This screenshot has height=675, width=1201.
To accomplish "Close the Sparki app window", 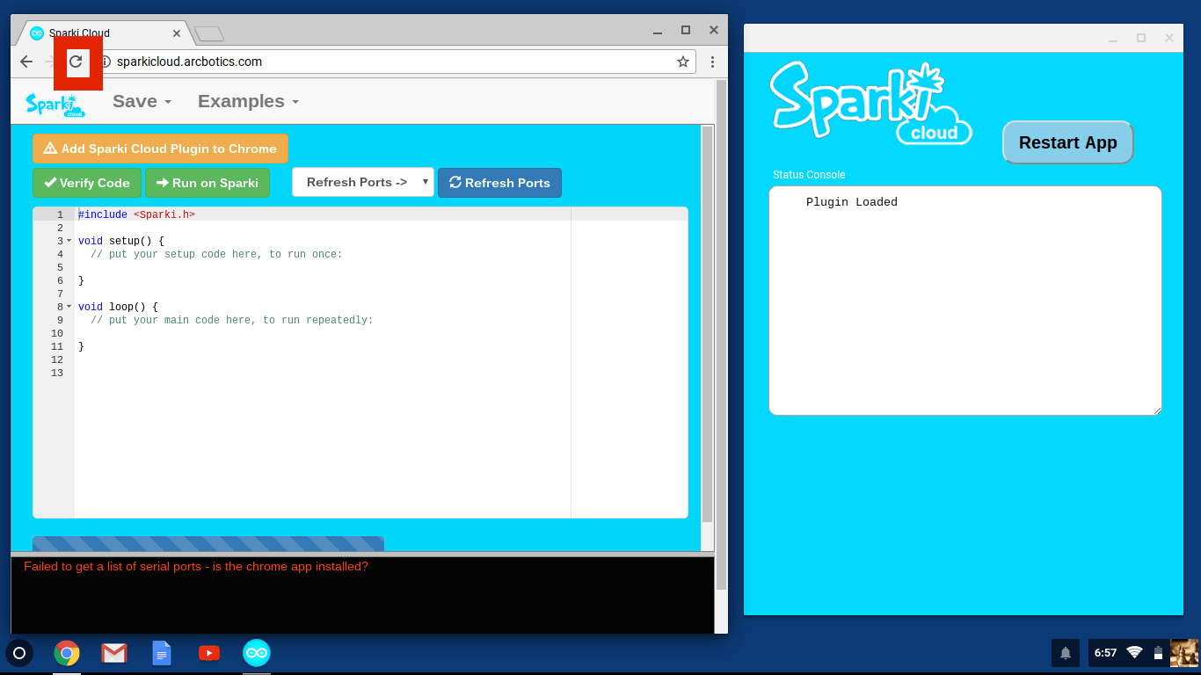I will point(1169,38).
